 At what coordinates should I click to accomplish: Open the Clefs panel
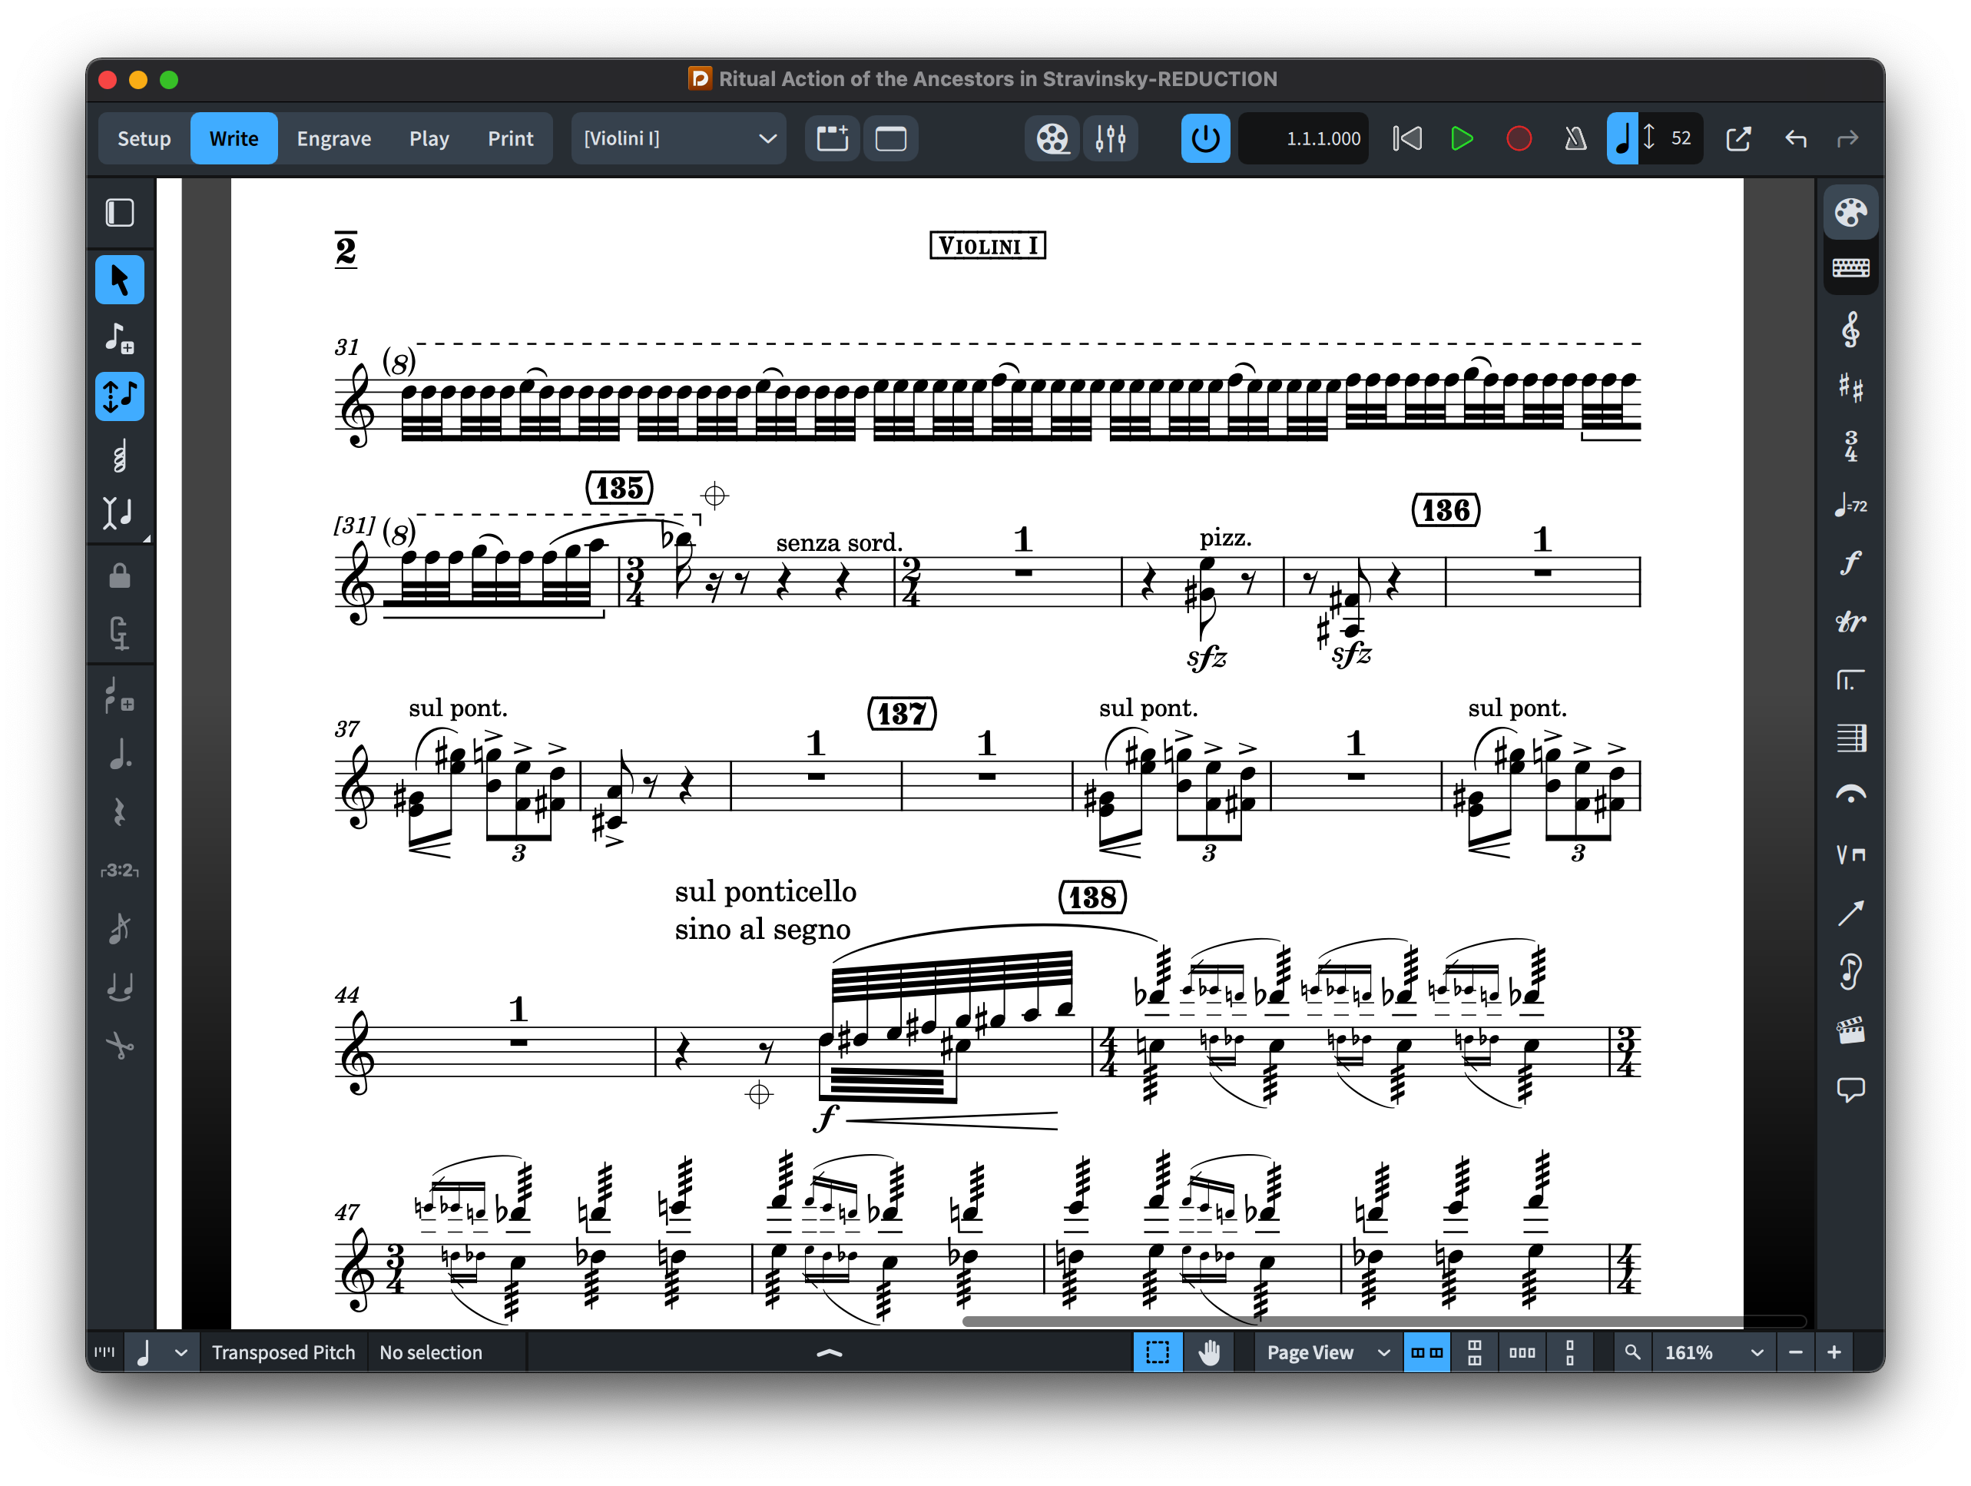(x=1850, y=330)
